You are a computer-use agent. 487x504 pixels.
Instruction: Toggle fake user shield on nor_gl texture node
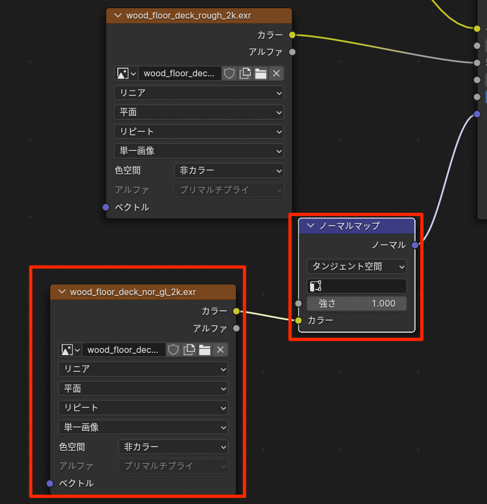click(x=173, y=350)
